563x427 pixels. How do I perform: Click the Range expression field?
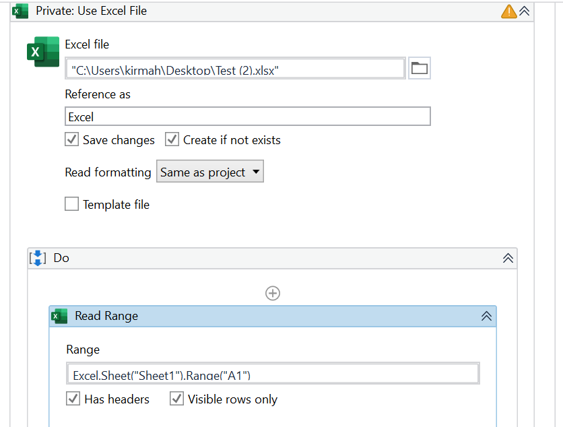pos(273,374)
